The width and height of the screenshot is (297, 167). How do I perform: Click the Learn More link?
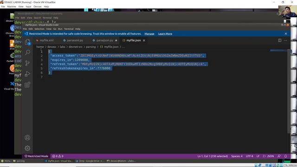click(x=165, y=34)
